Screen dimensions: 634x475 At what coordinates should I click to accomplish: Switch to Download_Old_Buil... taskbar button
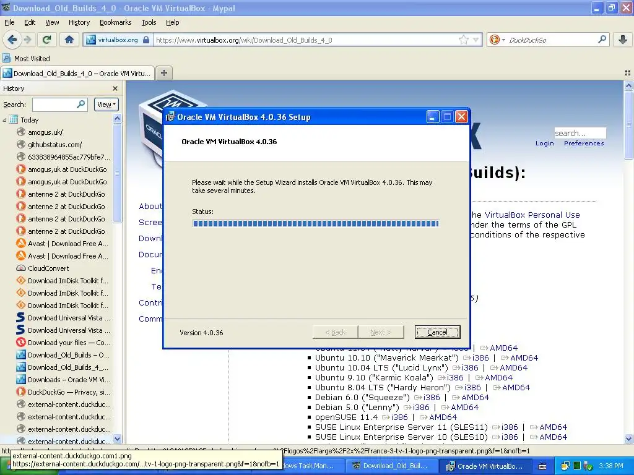[x=393, y=466]
